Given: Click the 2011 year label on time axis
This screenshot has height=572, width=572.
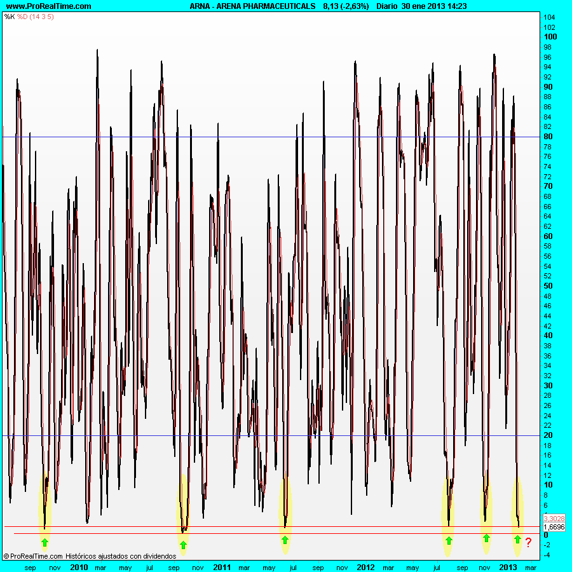Looking at the screenshot, I should coord(222,568).
